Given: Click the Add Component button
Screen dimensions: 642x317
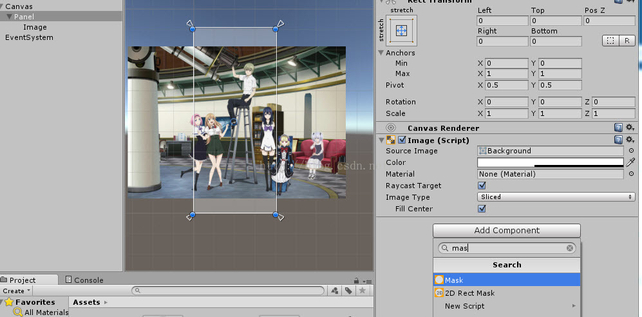Looking at the screenshot, I should pyautogui.click(x=507, y=230).
